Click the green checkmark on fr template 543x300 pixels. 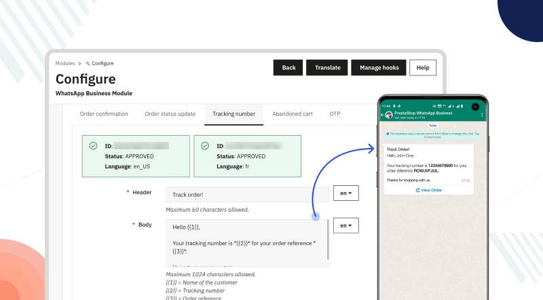pyautogui.click(x=205, y=145)
